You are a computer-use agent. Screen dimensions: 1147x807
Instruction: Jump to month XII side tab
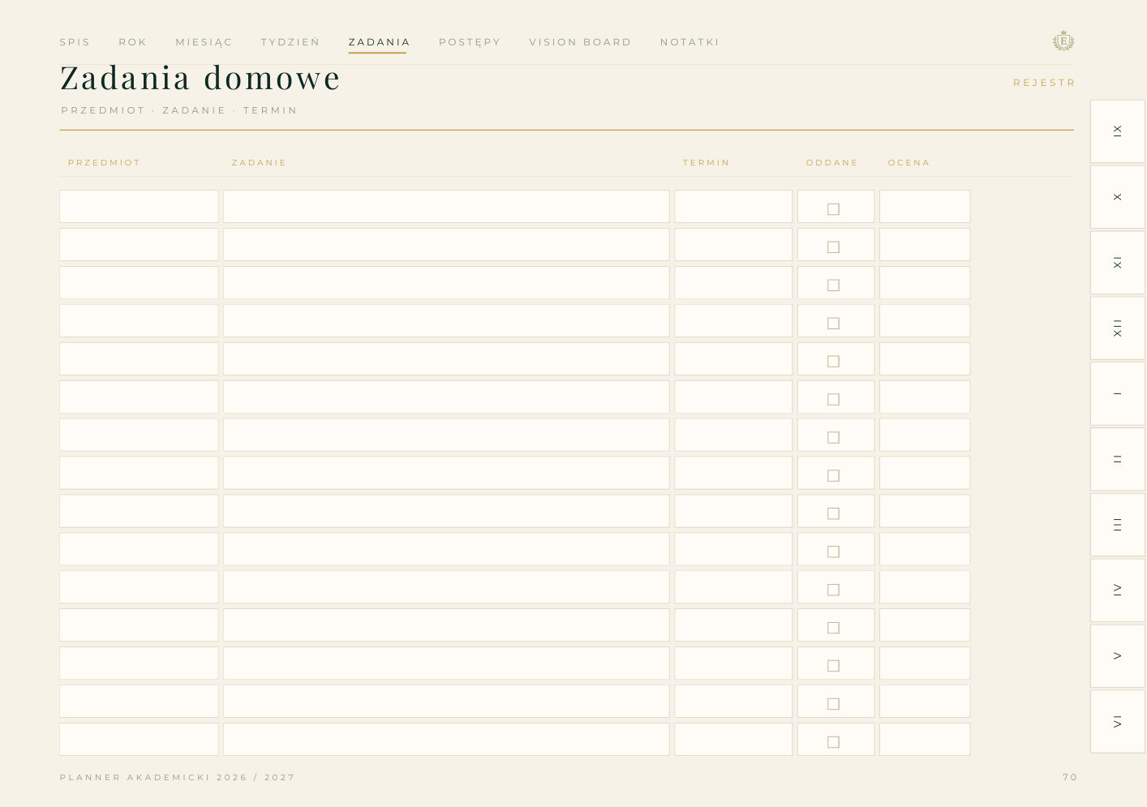[1118, 328]
